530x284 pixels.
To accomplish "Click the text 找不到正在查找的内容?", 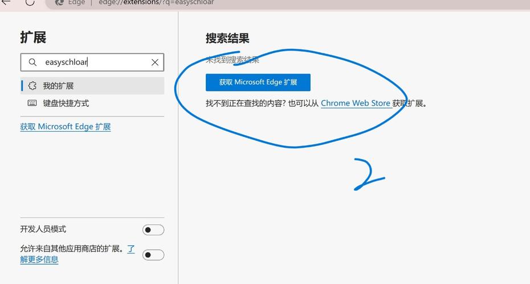I will pos(246,103).
